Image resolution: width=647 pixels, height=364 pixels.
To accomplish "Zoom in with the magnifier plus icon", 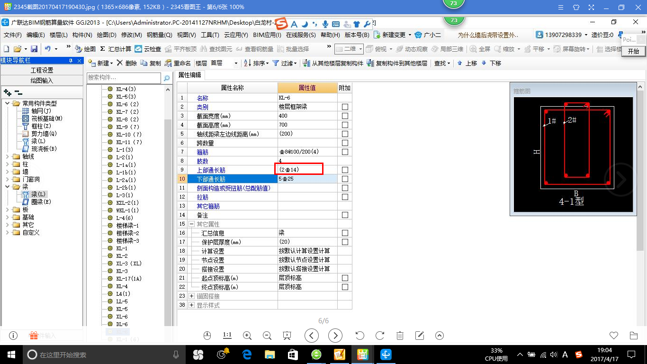I will tap(247, 336).
